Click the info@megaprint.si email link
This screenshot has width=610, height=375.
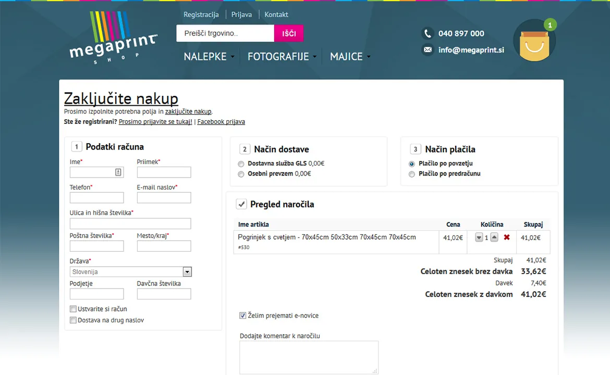point(471,50)
